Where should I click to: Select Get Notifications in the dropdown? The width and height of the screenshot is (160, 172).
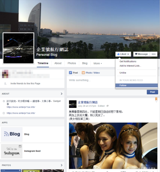[128, 61]
